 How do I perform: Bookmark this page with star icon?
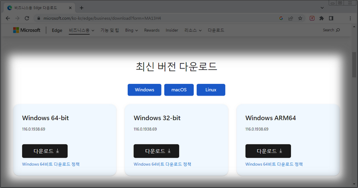coord(300,18)
